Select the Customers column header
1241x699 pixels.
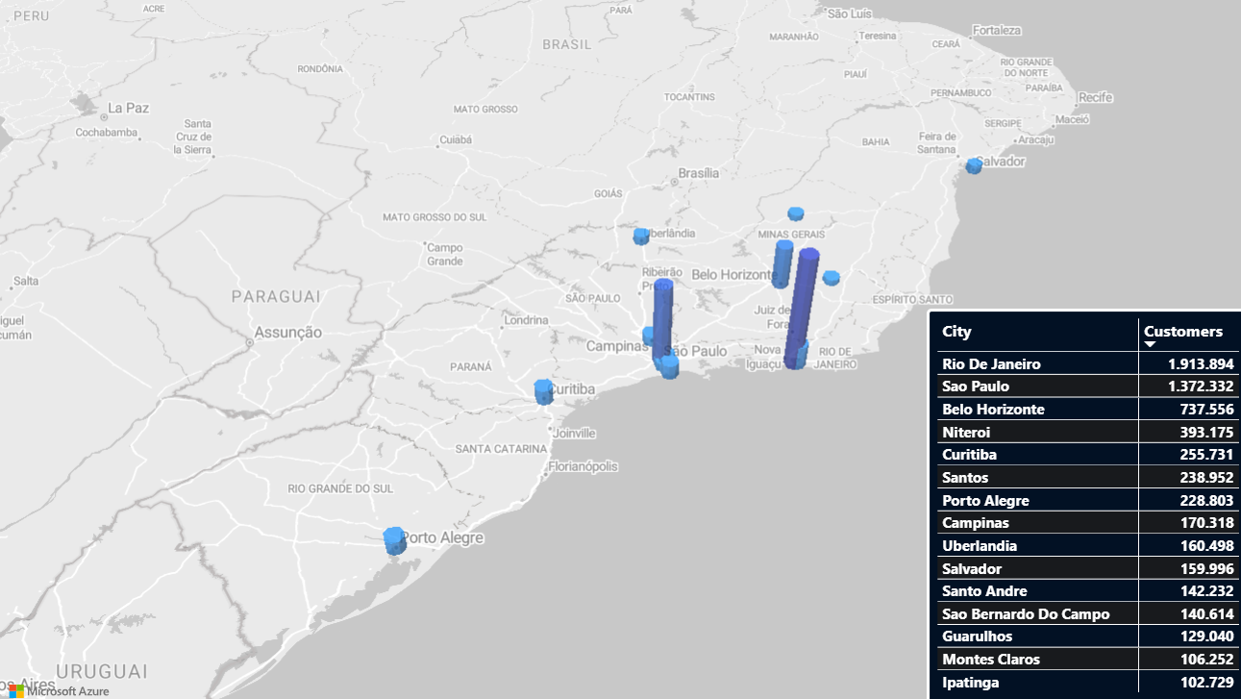click(1183, 332)
